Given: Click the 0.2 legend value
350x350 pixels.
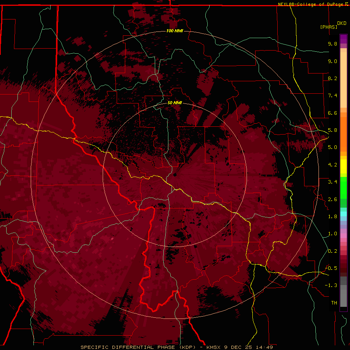Looking at the screenshot, I should tap(332, 251).
